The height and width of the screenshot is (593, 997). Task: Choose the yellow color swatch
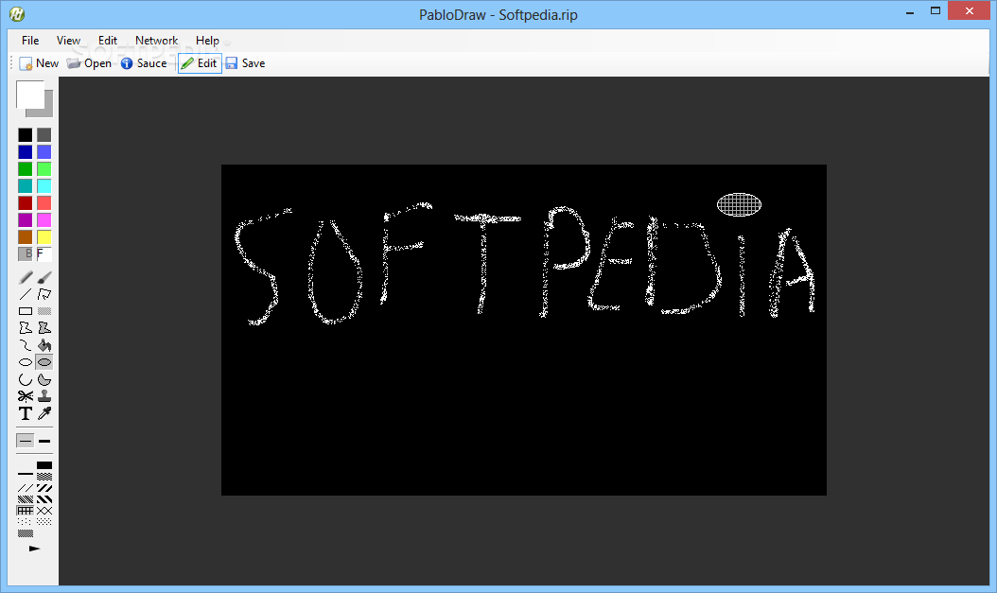point(44,236)
